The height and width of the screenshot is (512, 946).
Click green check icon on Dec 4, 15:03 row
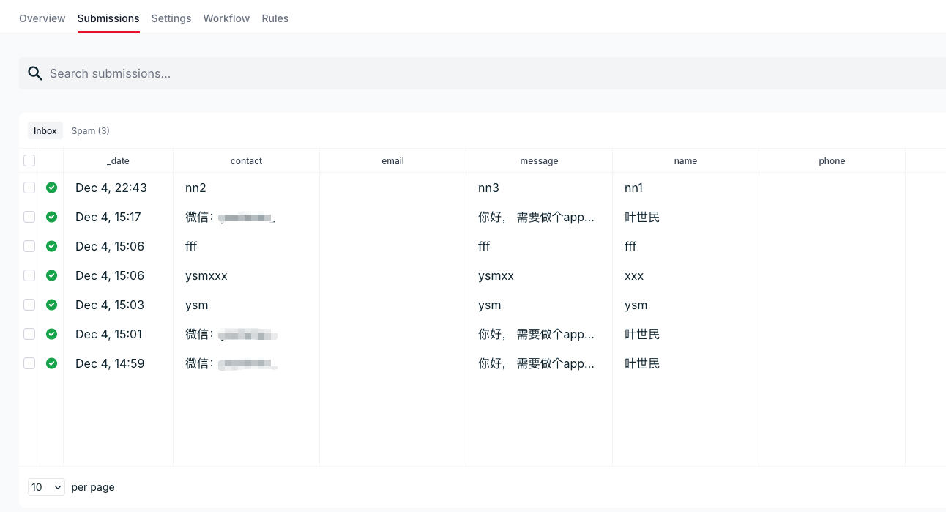(51, 305)
